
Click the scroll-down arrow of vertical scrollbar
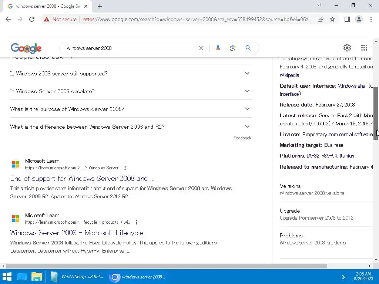[x=376, y=260]
